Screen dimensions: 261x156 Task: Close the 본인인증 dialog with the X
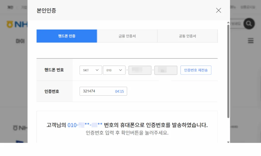[x=218, y=10]
